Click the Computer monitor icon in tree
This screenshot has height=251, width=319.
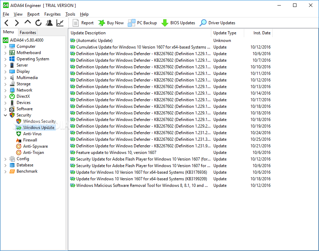click(12, 46)
